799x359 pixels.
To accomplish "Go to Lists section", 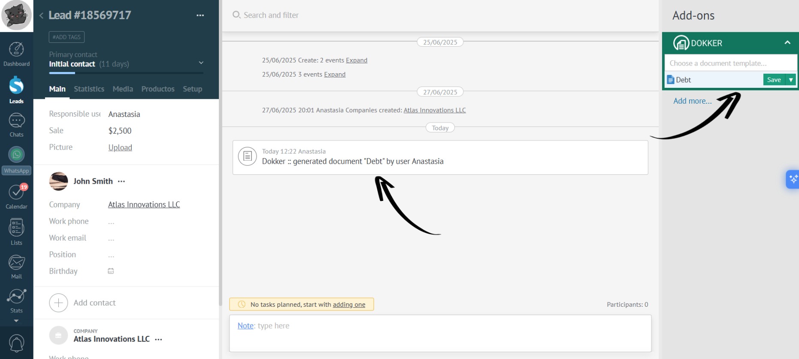I will (16, 232).
